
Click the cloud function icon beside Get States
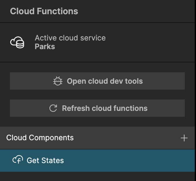pyautogui.click(x=18, y=159)
